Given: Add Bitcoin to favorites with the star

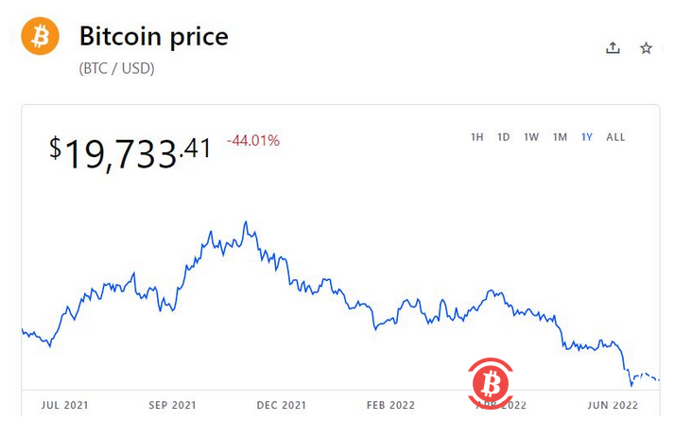Looking at the screenshot, I should pyautogui.click(x=647, y=48).
